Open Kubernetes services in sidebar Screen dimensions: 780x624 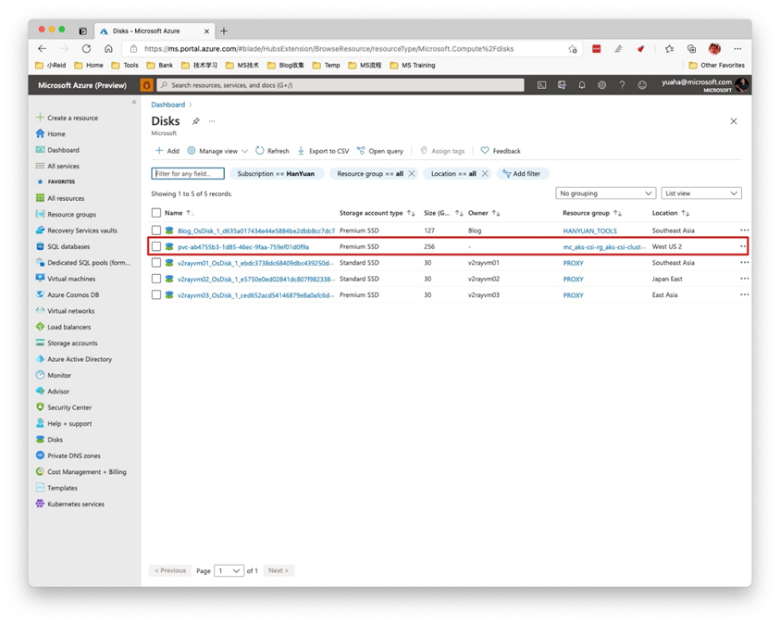76,504
